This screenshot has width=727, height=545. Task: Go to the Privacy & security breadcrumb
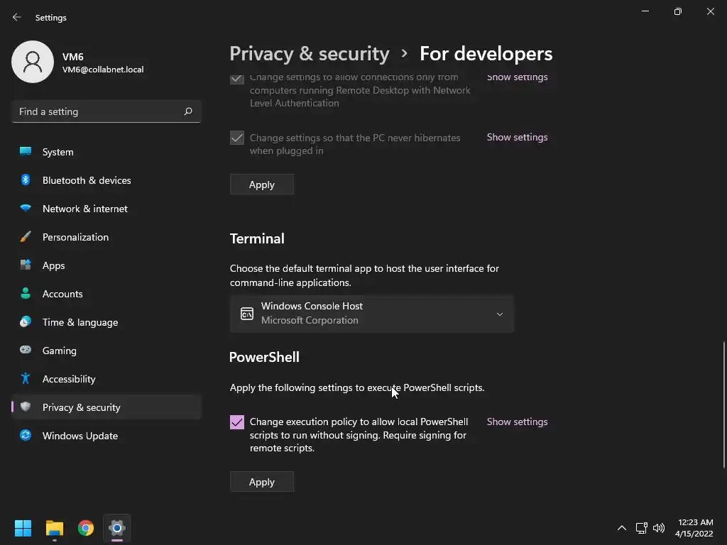[310, 54]
